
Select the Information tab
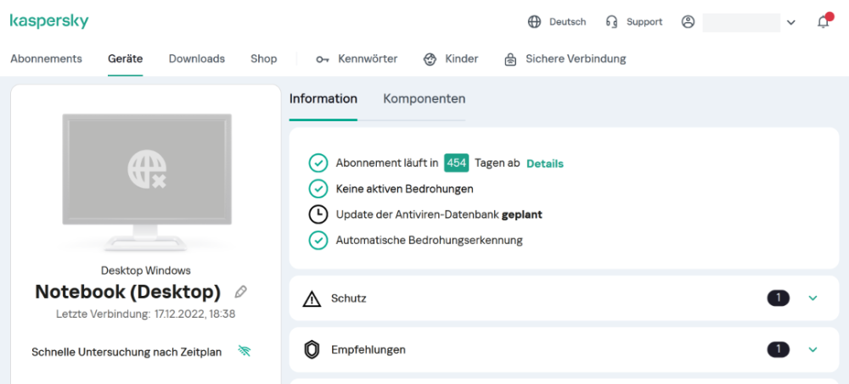coord(323,98)
